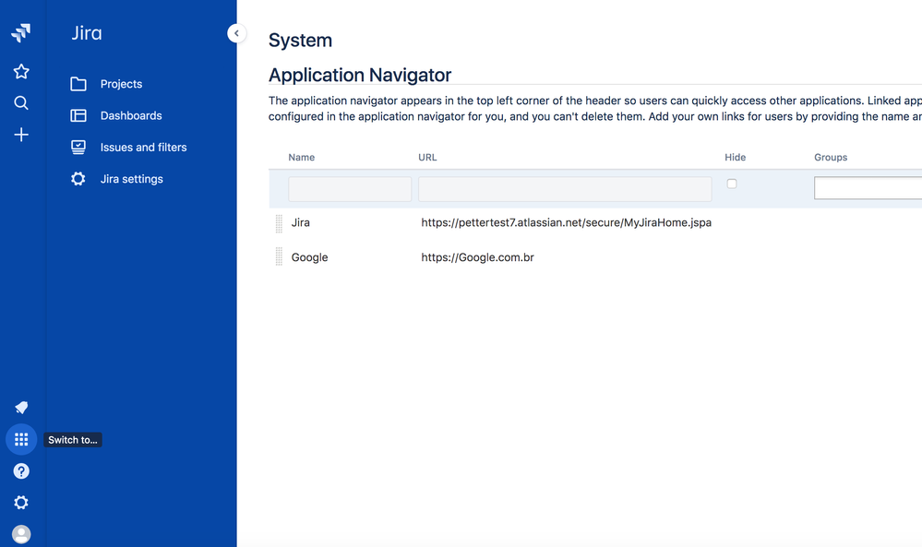Viewport: 922px width, 547px height.
Task: Open the Groups selection field
Action: [868, 187]
